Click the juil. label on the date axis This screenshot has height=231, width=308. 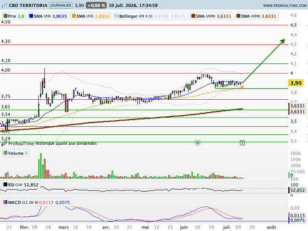pos(227,227)
